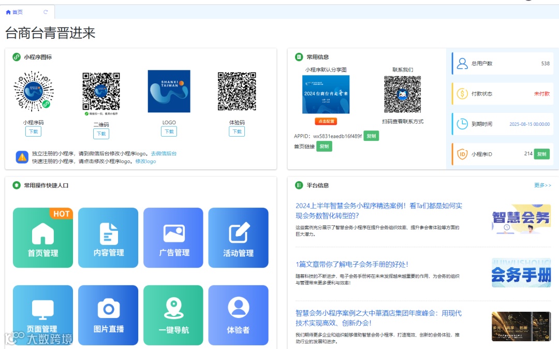Image resolution: width=559 pixels, height=349 pixels.
Task: Click the orange 点击配置 button
Action: [x=326, y=121]
